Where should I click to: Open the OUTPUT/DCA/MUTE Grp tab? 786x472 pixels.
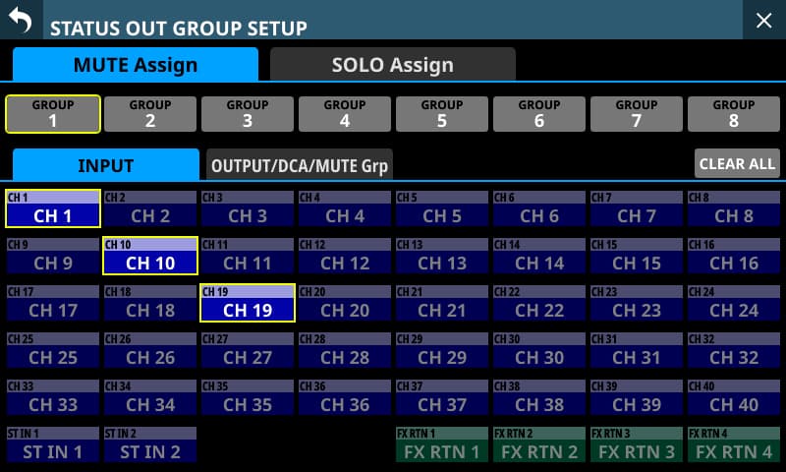[x=300, y=164]
